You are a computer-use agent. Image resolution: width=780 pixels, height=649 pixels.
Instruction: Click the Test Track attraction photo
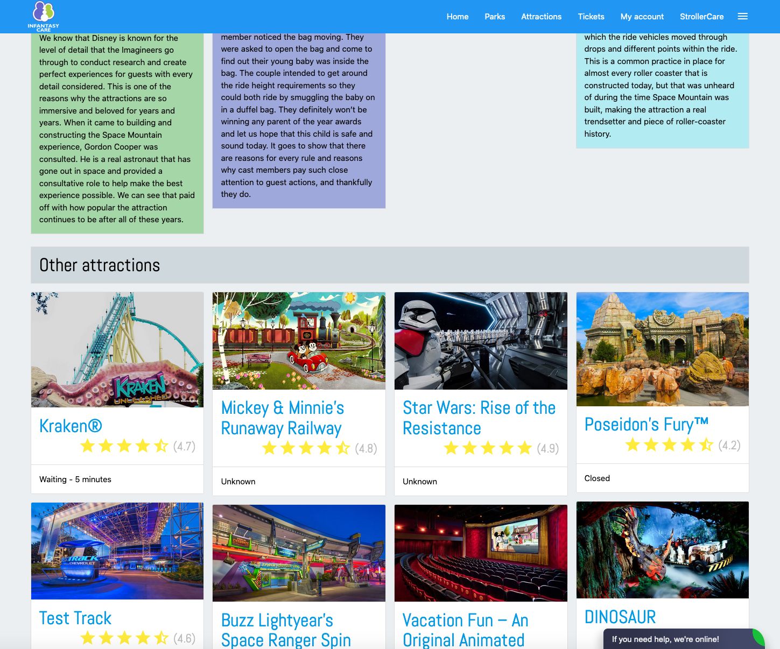pos(117,551)
